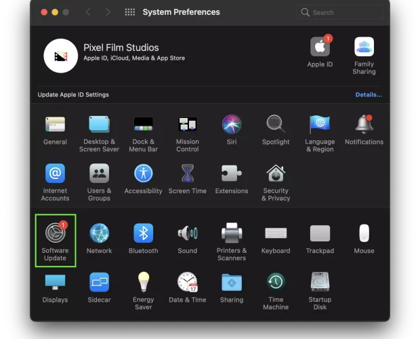Click in the Search field

tap(339, 12)
